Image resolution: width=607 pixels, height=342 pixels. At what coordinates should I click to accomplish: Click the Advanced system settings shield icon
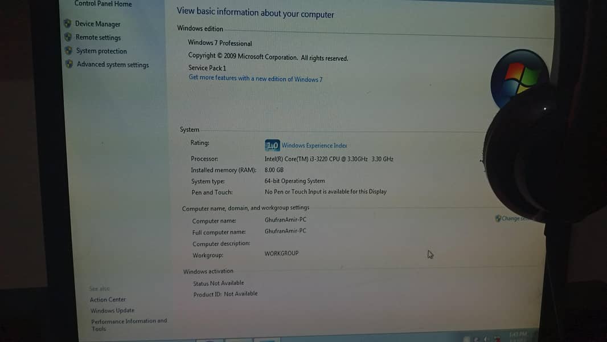click(69, 64)
